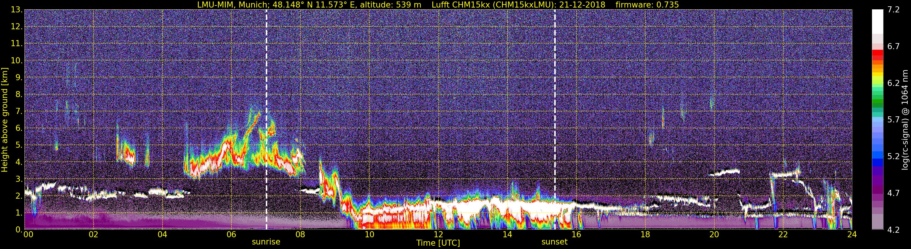Click the time axis tick '02'
Image resolution: width=911 pixels, height=249 pixels.
pos(93,235)
